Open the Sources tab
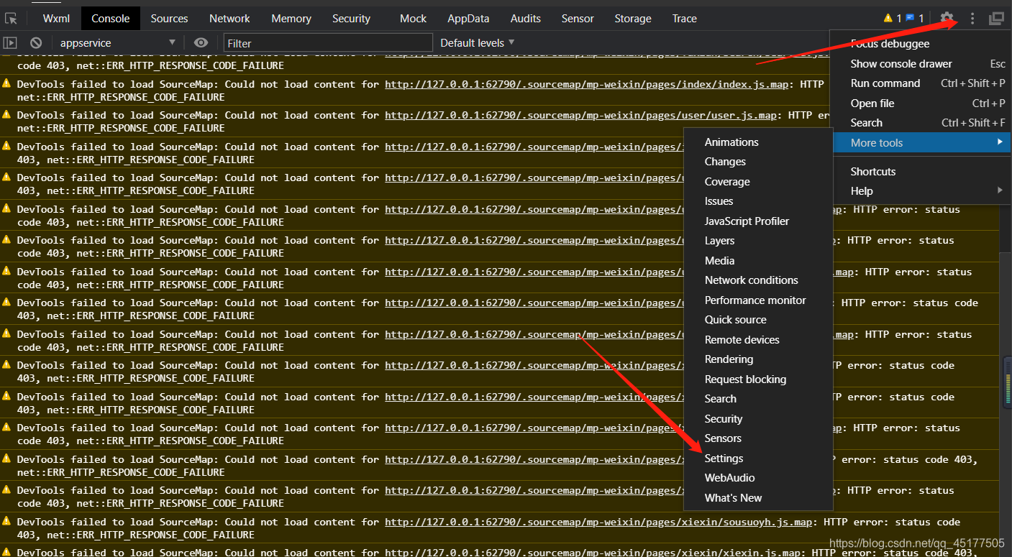This screenshot has height=557, width=1012. [x=169, y=19]
